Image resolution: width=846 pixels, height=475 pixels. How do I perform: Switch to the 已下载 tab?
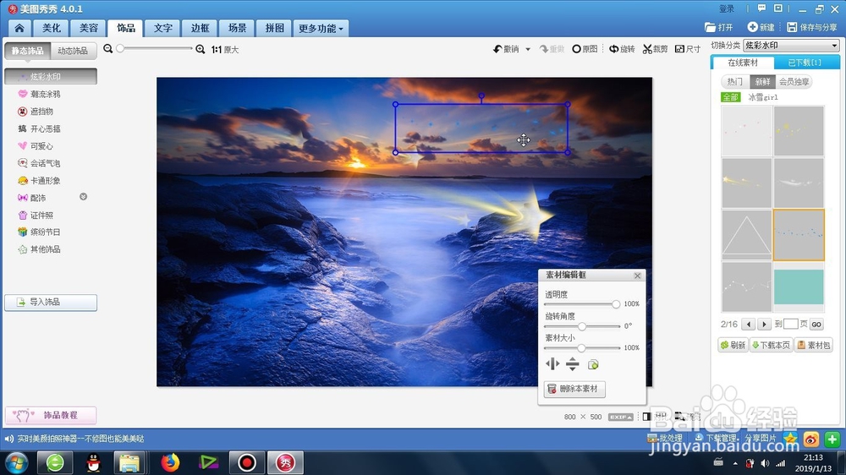point(805,63)
